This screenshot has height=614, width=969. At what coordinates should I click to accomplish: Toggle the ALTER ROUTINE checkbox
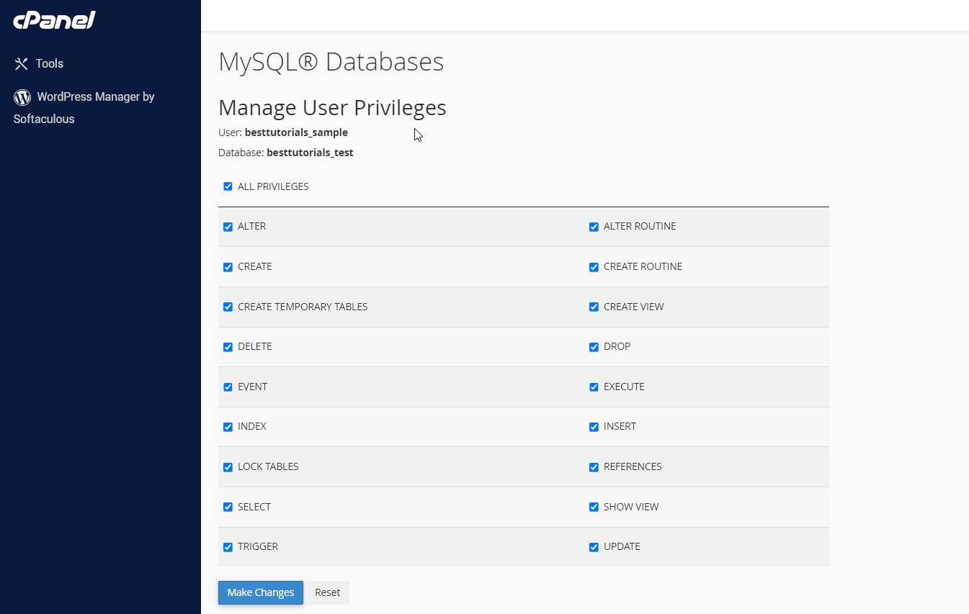(x=594, y=227)
